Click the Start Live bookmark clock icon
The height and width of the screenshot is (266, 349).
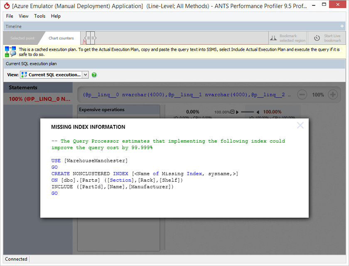tap(317, 38)
